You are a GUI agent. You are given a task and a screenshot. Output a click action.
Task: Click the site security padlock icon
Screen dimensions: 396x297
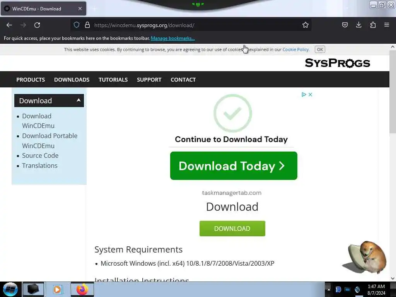(87, 25)
